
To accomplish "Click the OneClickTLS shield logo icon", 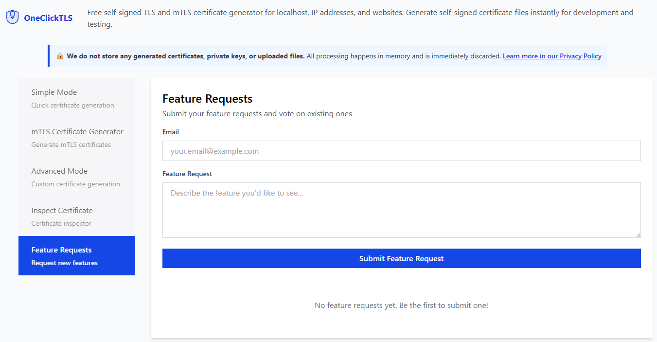I will [x=12, y=17].
